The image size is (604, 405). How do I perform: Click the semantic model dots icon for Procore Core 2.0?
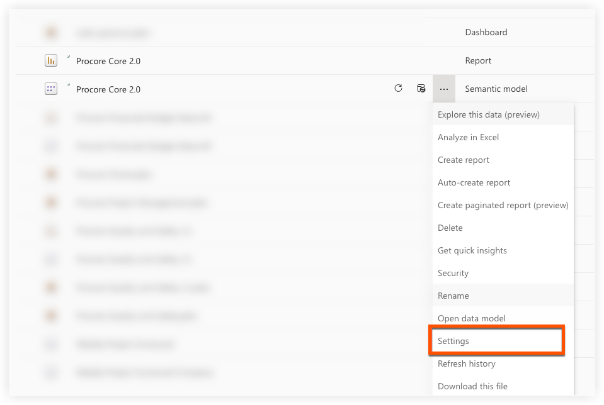pyautogui.click(x=51, y=89)
